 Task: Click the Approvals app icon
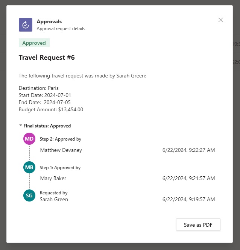(26, 25)
